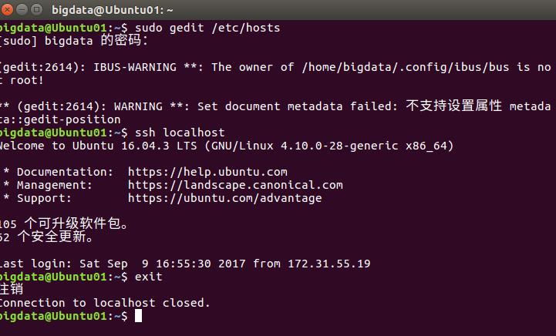Close the bigdata@Ubuntu01 terminal window
Viewport: 556px width, 336px height.
pos(6,9)
